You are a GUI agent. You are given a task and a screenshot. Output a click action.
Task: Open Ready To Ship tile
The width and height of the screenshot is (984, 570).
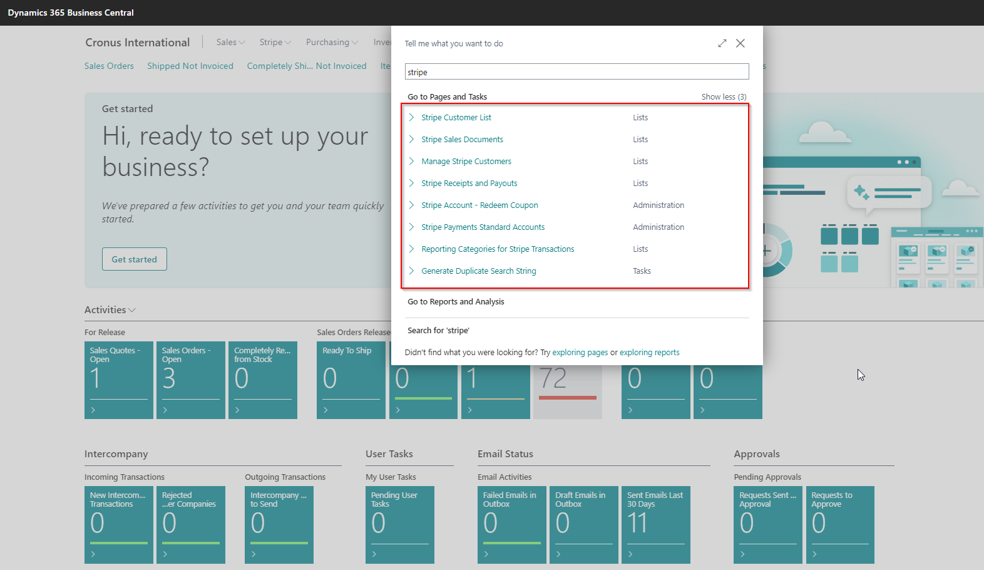click(x=351, y=380)
